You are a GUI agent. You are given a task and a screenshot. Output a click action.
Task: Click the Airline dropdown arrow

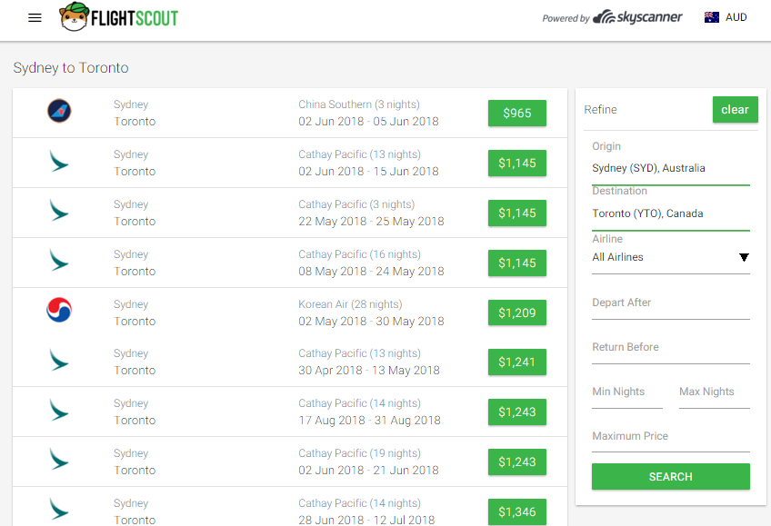point(744,257)
